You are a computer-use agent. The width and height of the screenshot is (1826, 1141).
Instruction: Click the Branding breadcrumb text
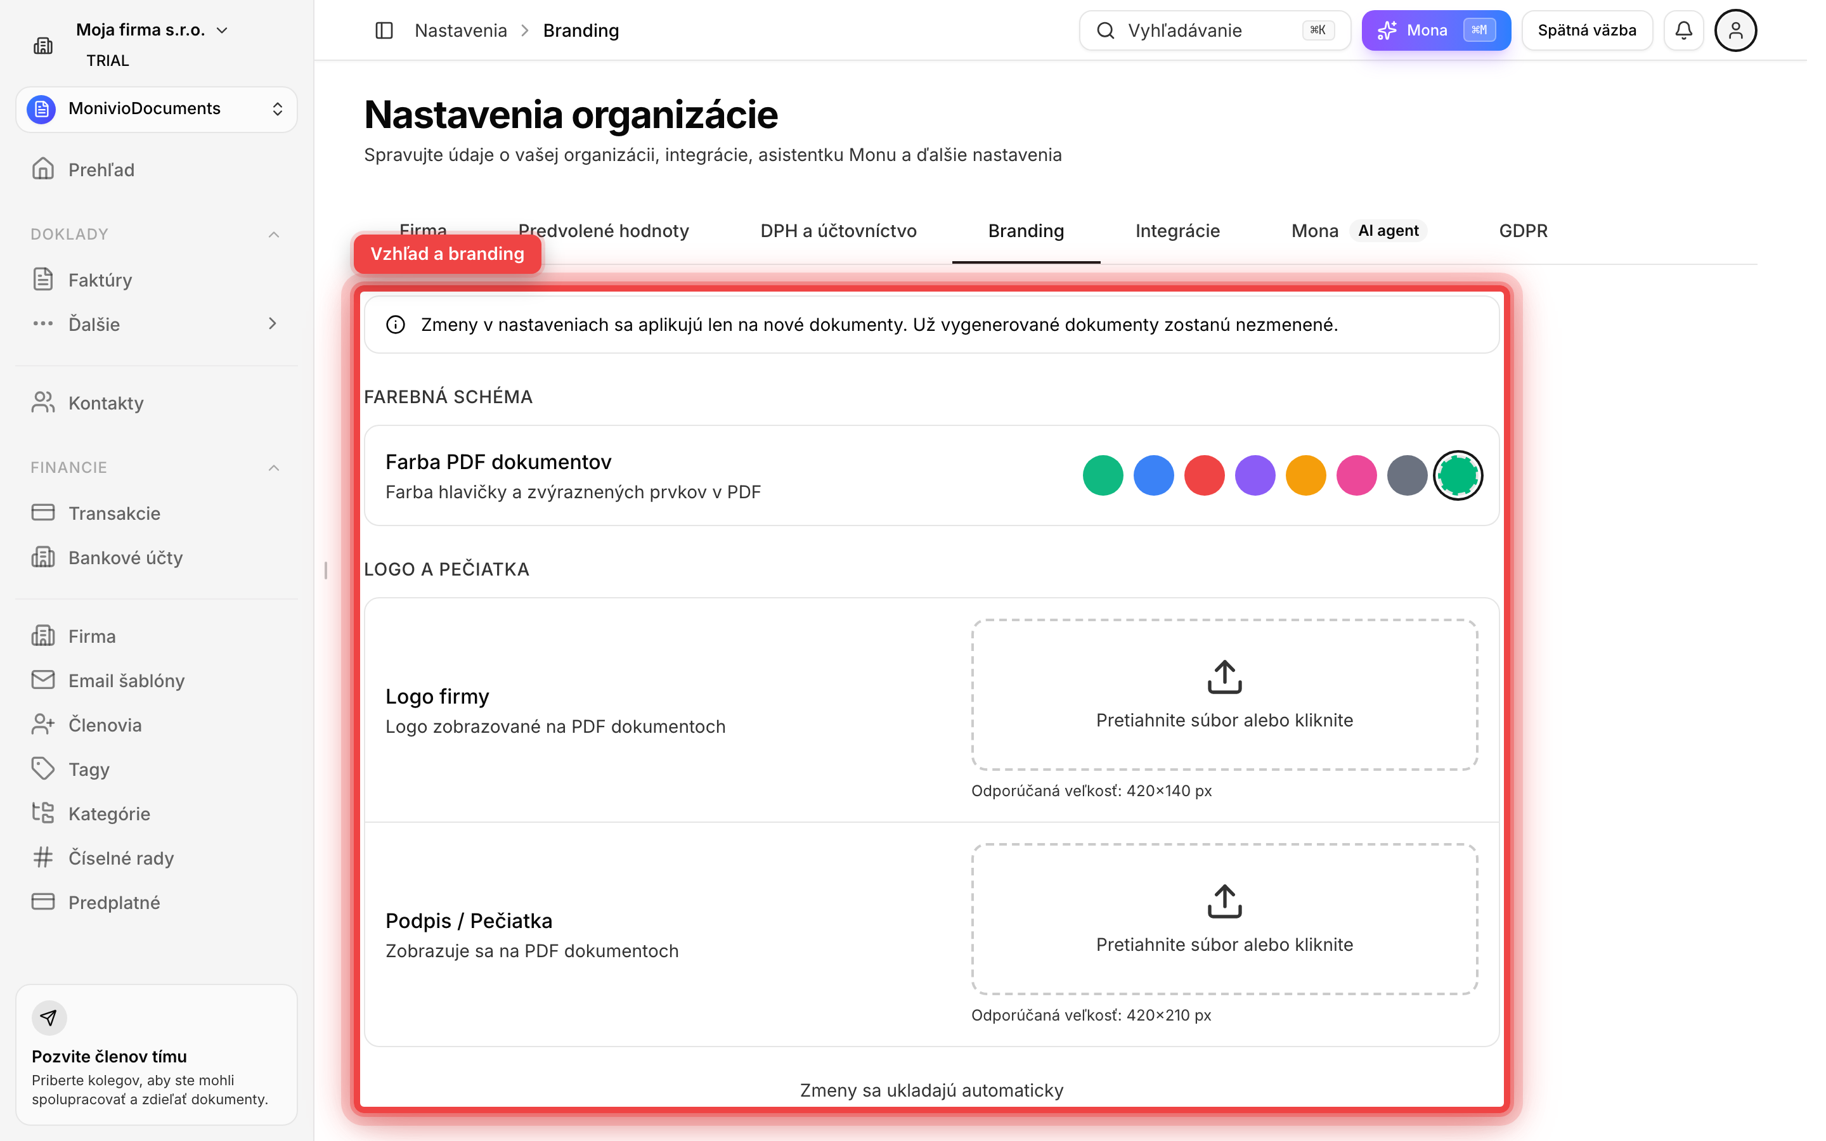coord(581,30)
